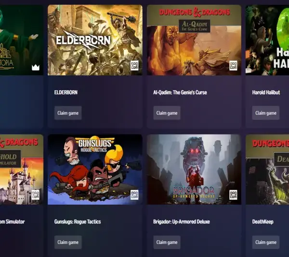Click the GOG.com badge on Gunslugs
This screenshot has height=257, width=289.
[x=134, y=195]
